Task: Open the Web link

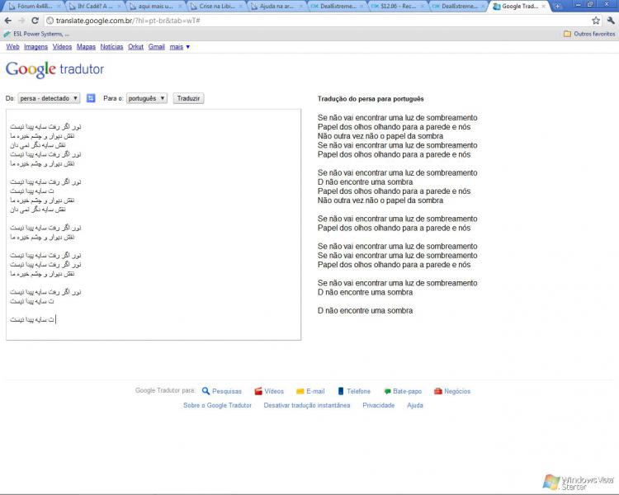Action: (12, 46)
